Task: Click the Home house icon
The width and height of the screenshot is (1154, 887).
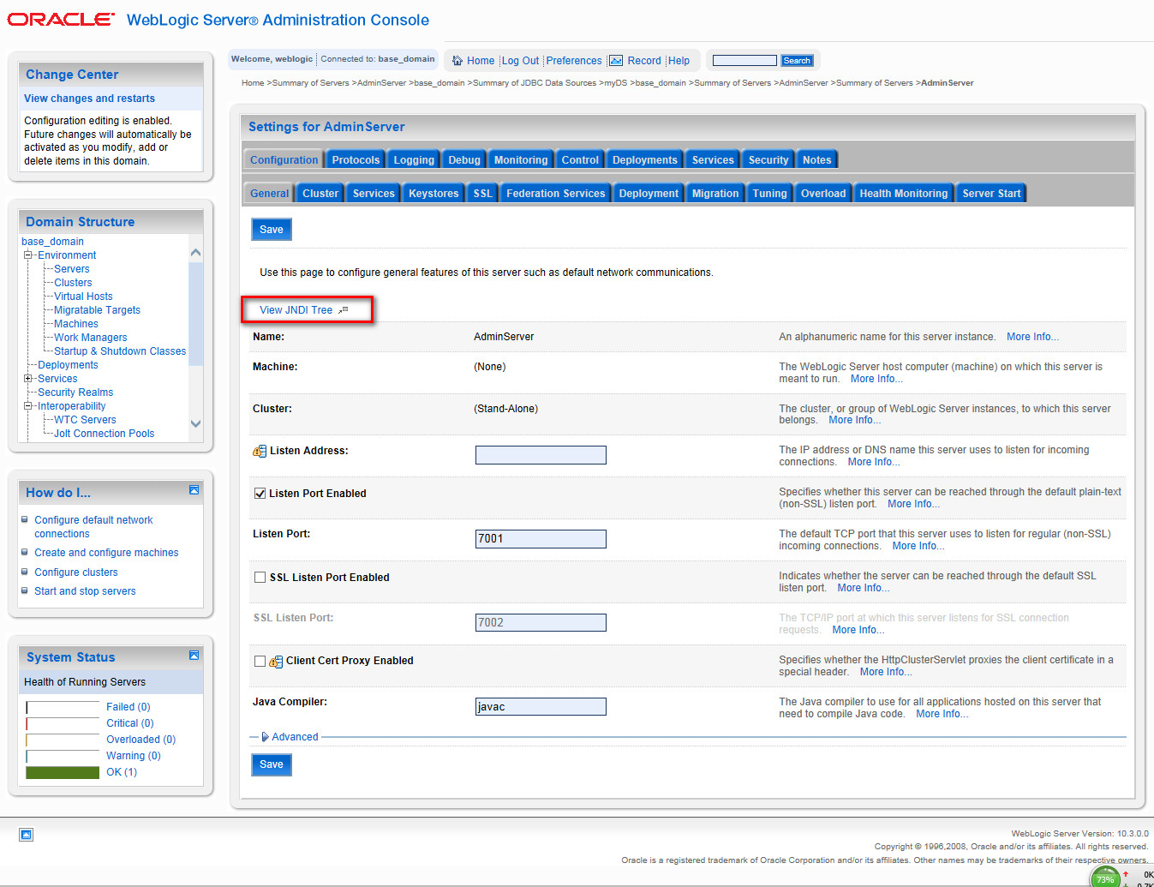Action: pos(457,61)
